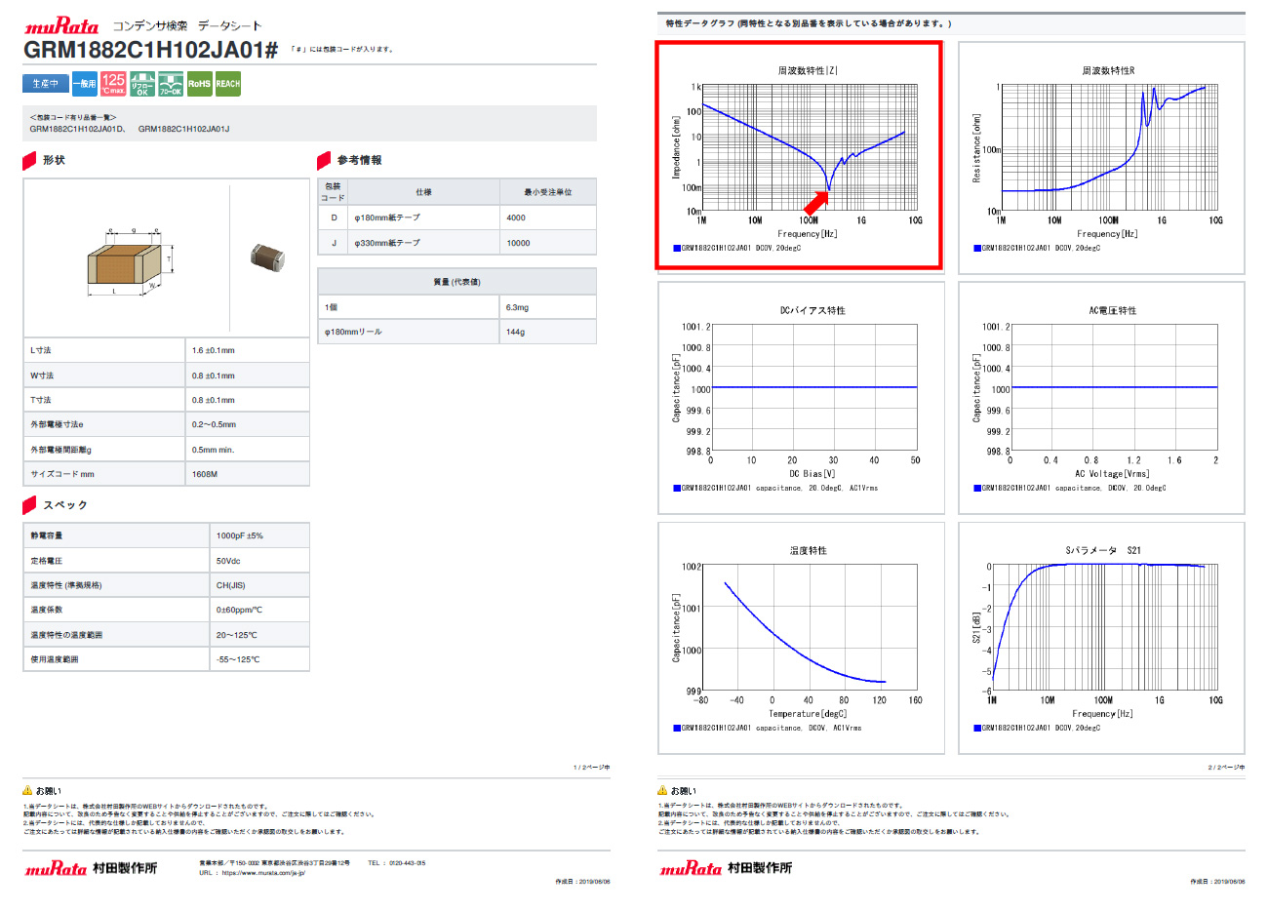
Task: Click the 参考情報 section heading
Action: pyautogui.click(x=359, y=160)
